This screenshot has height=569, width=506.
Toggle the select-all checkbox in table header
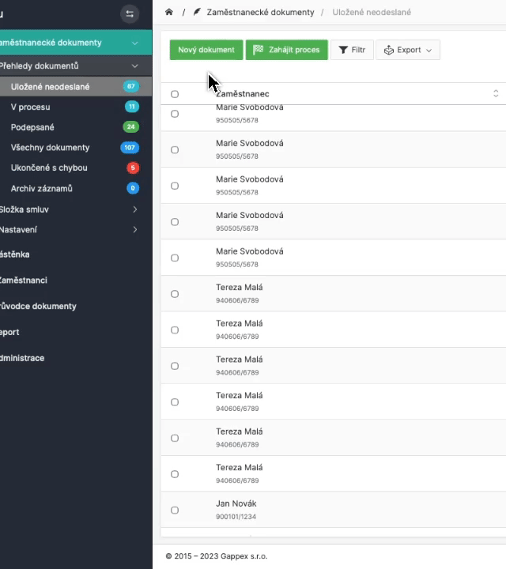(175, 94)
